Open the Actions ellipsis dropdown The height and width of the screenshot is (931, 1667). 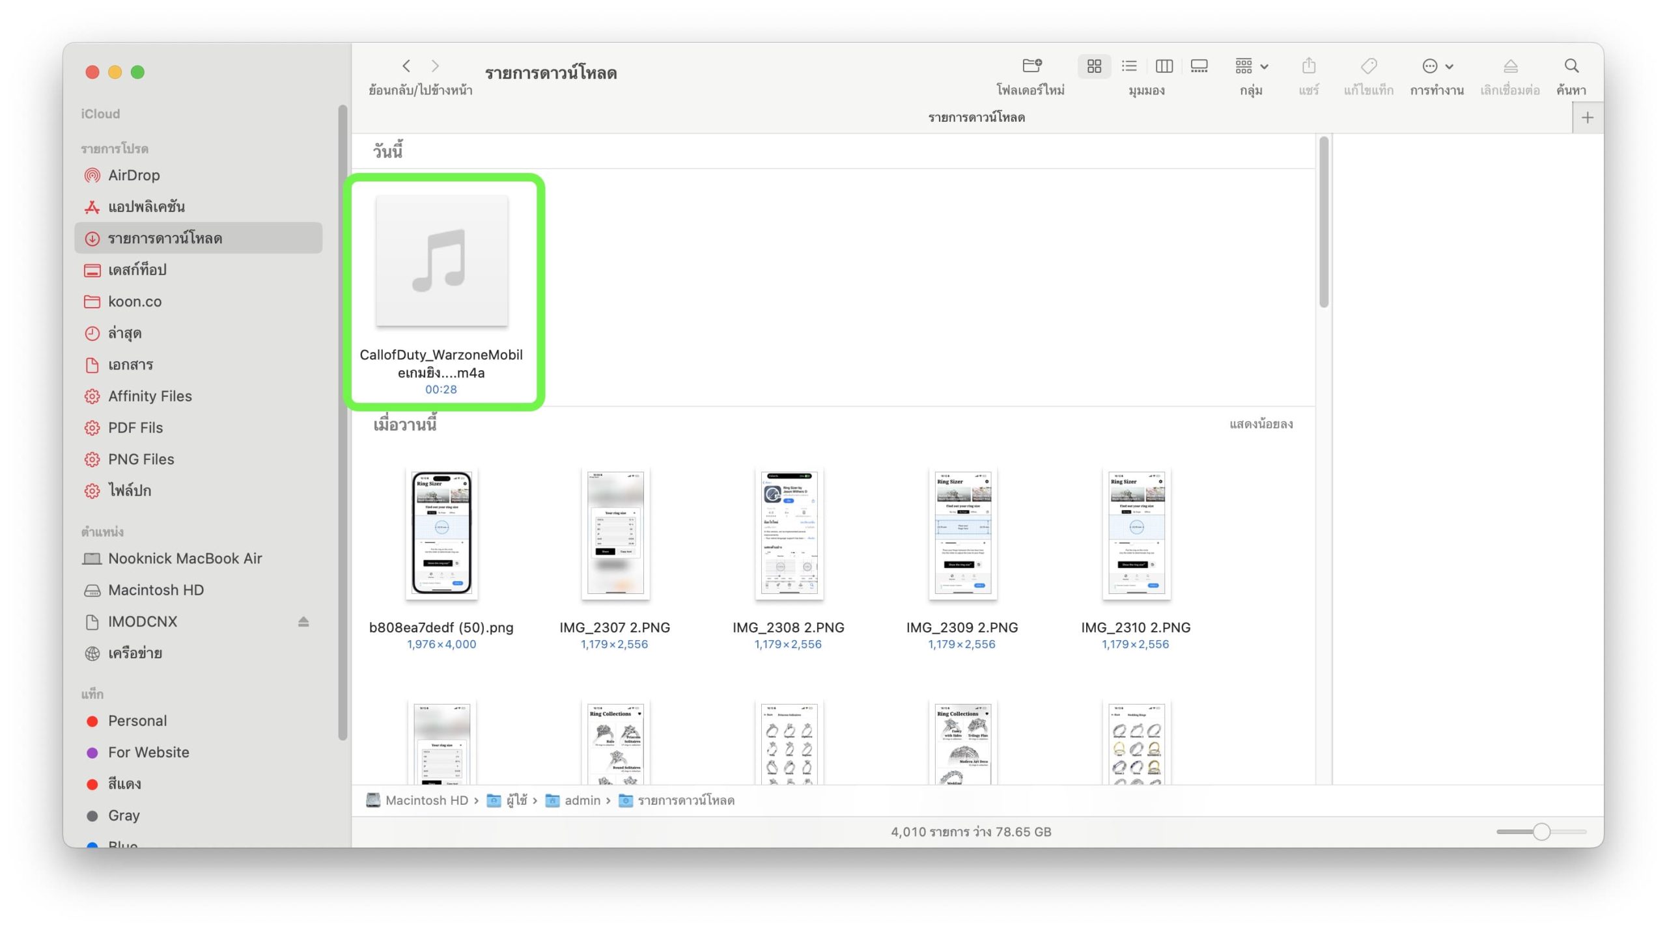(1436, 66)
